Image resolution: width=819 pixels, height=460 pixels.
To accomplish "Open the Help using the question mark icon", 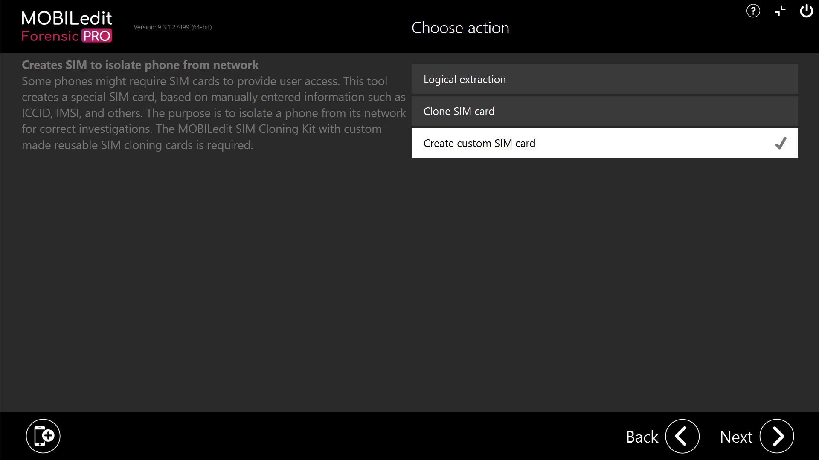I will [753, 11].
